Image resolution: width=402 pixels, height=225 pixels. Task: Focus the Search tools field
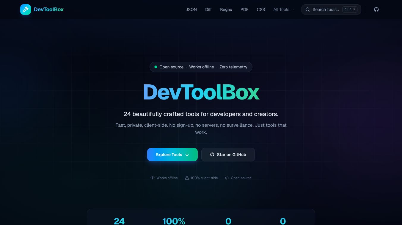pos(331,9)
